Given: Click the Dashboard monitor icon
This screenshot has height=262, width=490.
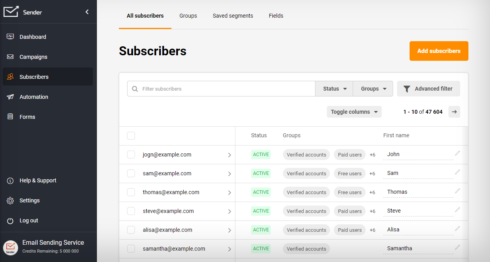Looking at the screenshot, I should pos(11,37).
